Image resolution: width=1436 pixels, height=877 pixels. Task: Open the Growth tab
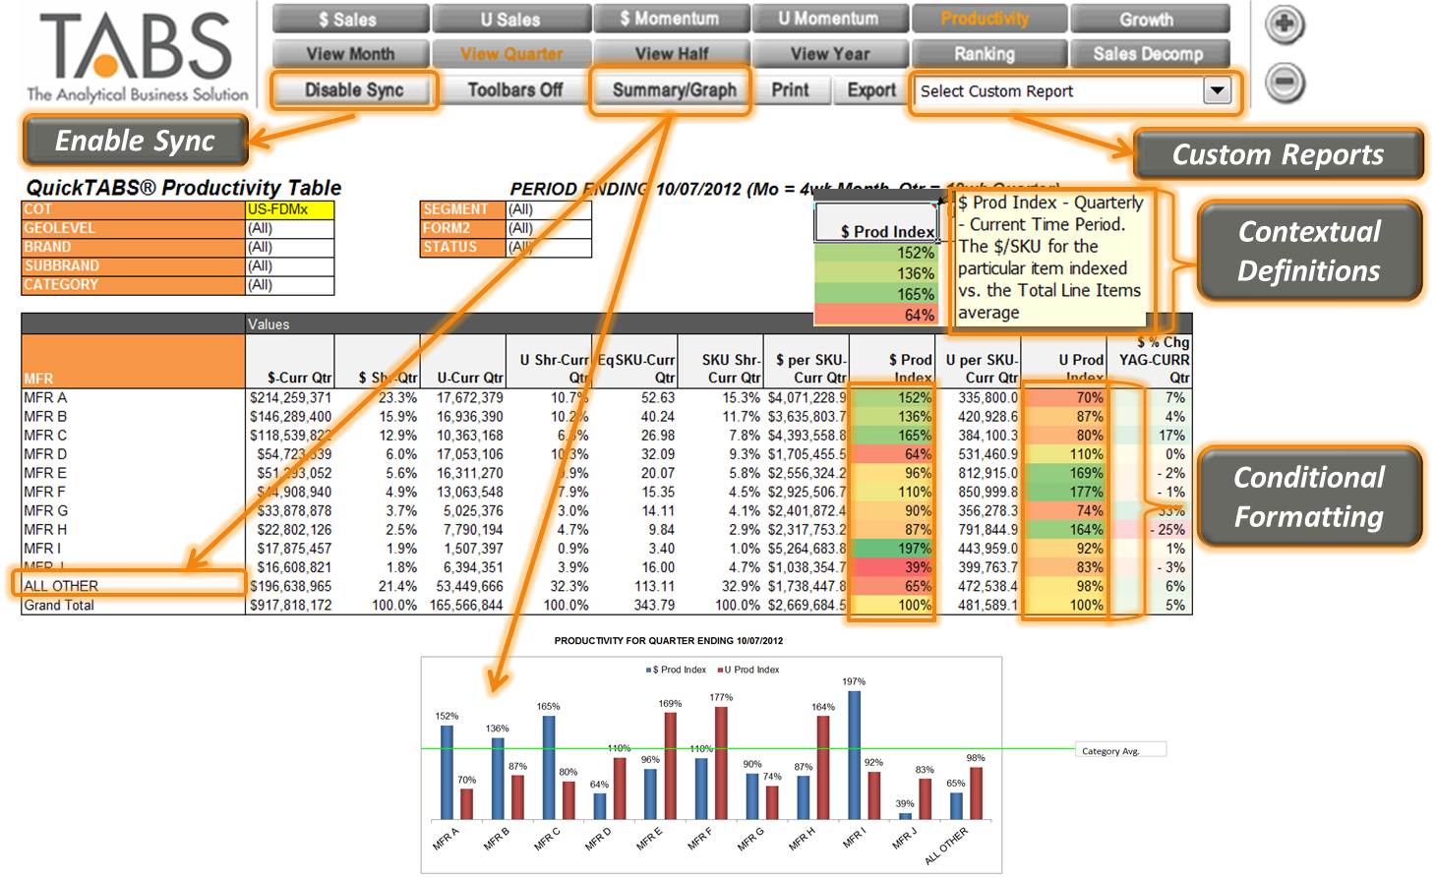1149,19
